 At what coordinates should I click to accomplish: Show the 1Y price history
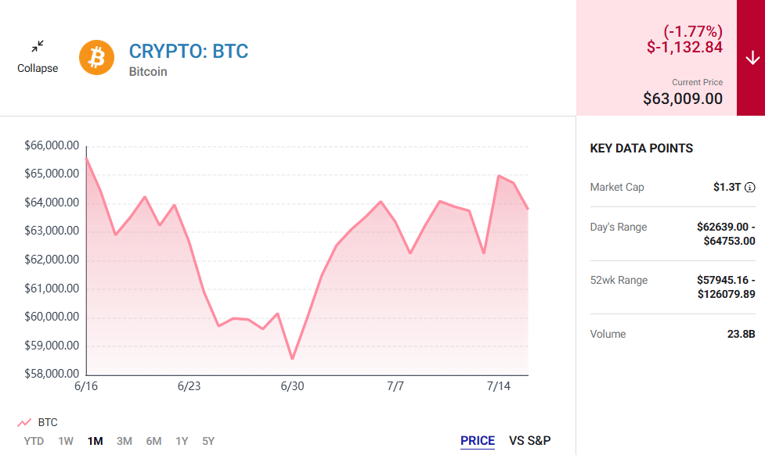182,441
